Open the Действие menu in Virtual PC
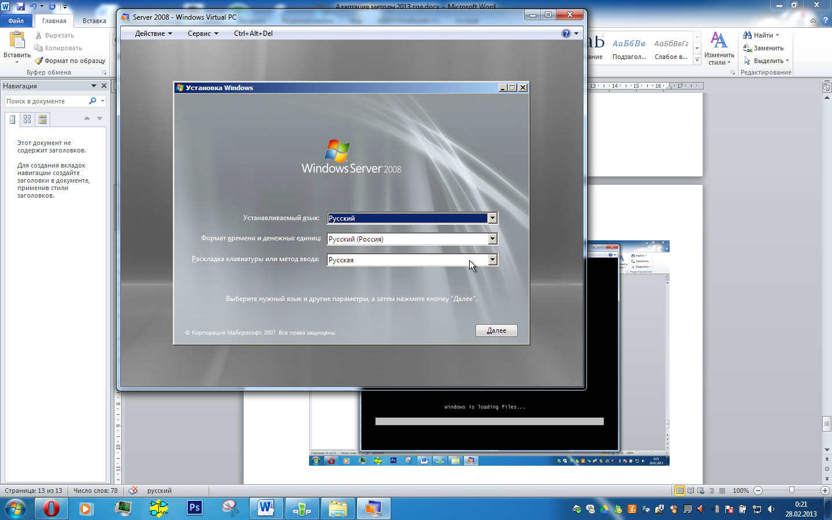 point(153,34)
